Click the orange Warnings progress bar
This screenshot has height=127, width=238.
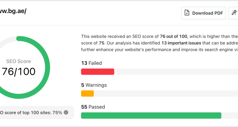[88, 94]
